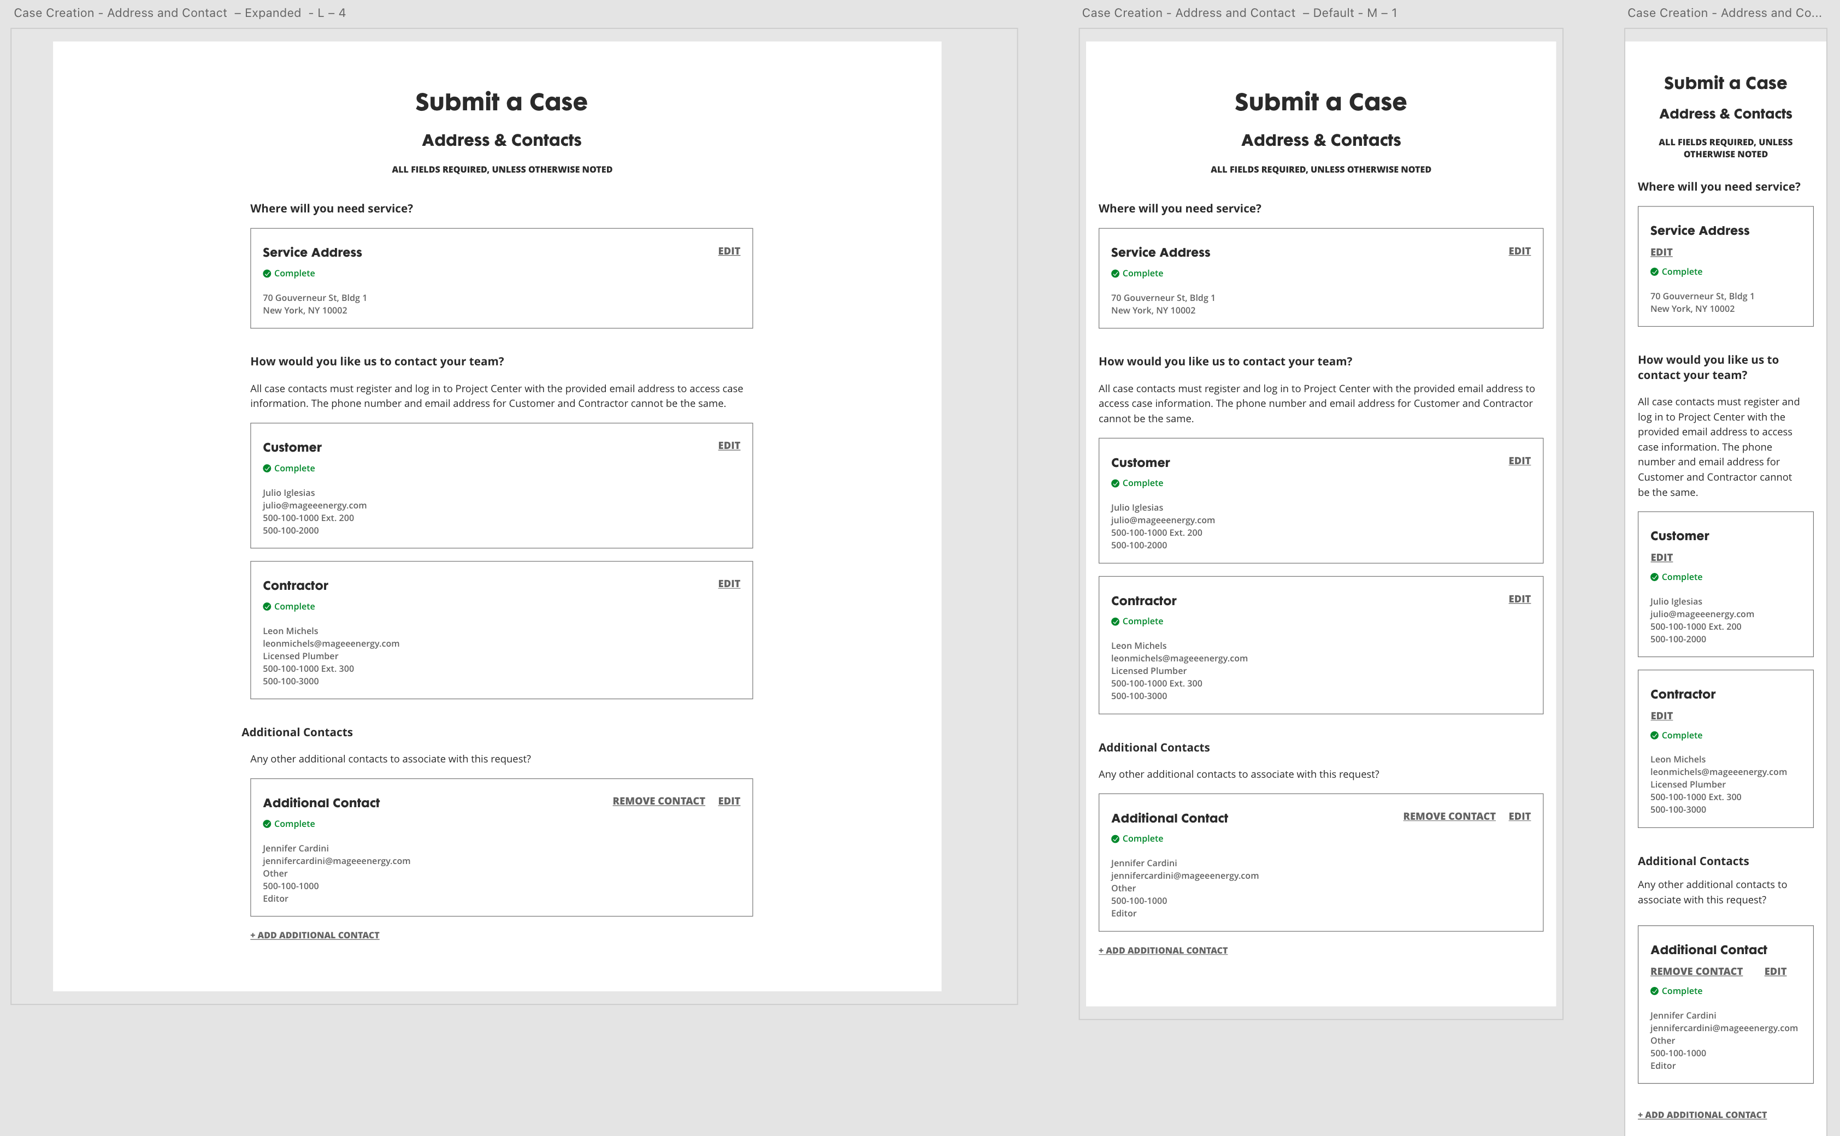Click EDIT on the Contractor card in the M – 1 artboard

(x=1519, y=599)
